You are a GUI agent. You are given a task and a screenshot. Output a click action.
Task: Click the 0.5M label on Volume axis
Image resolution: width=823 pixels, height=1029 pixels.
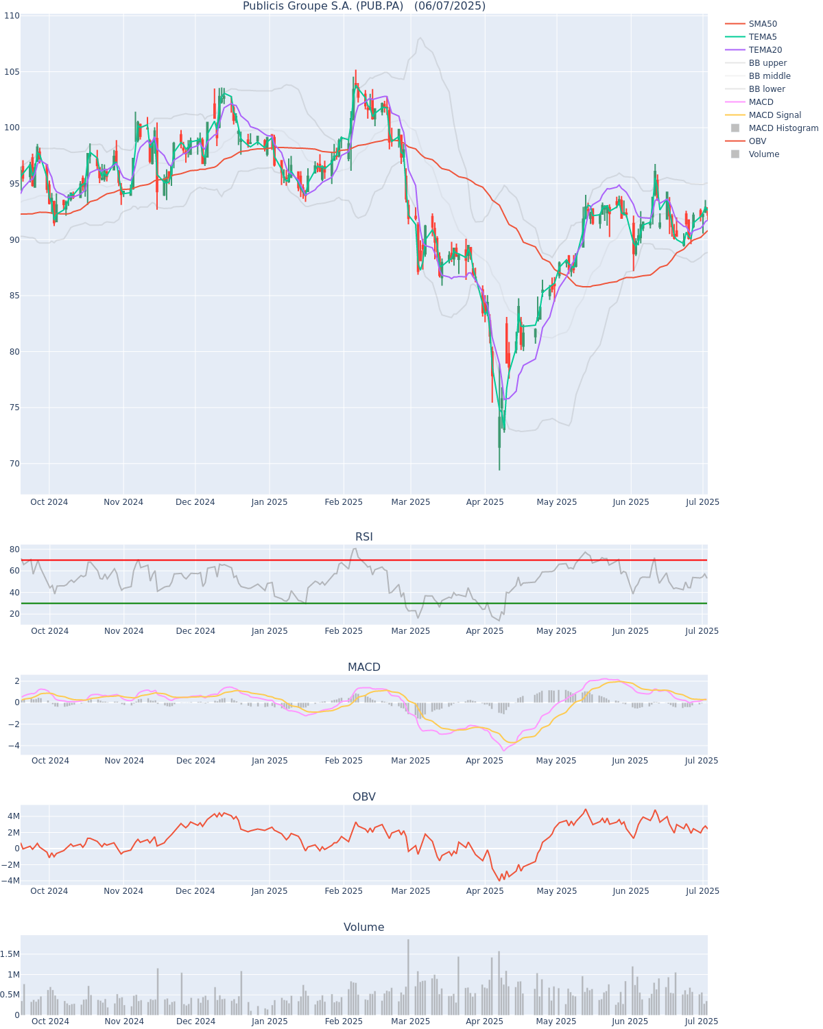(x=10, y=995)
